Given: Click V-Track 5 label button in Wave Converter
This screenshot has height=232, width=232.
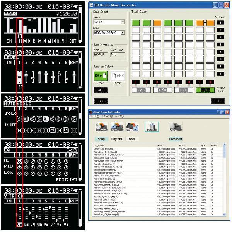Looking at the screenshot, I should [x=220, y=52].
